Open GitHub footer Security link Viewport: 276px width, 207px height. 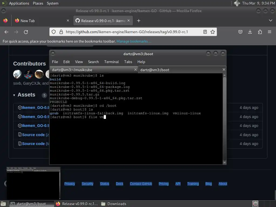87,184
